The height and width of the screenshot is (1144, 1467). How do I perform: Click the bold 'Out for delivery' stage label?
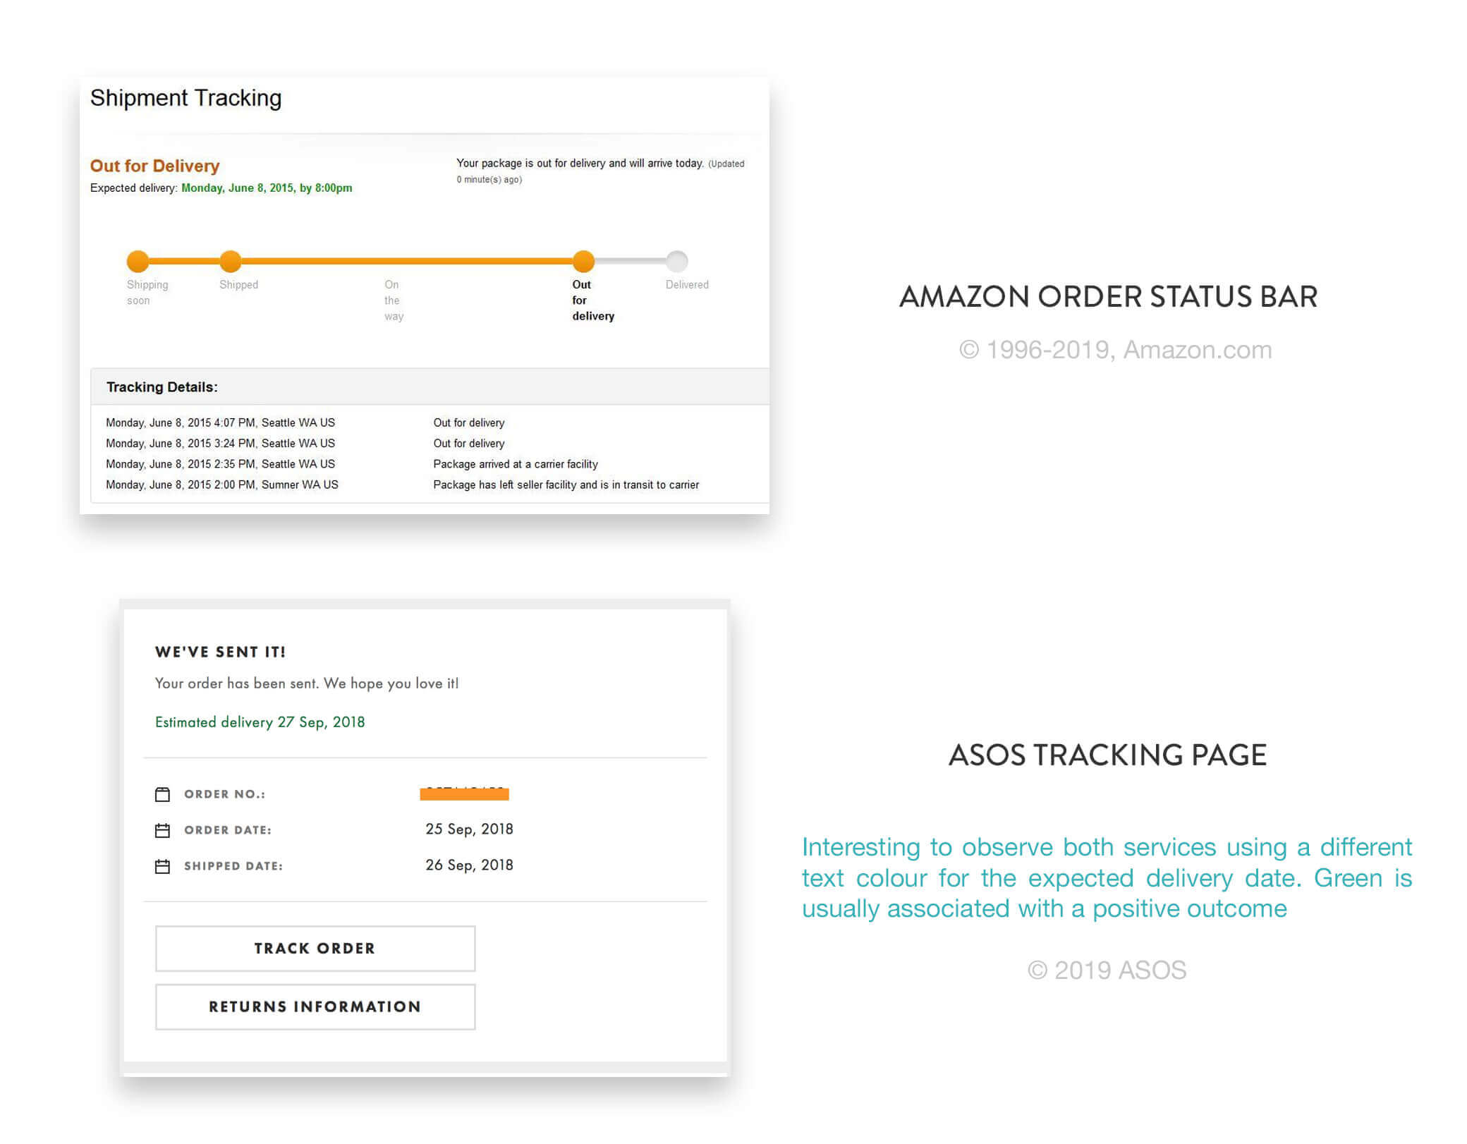[x=593, y=300]
